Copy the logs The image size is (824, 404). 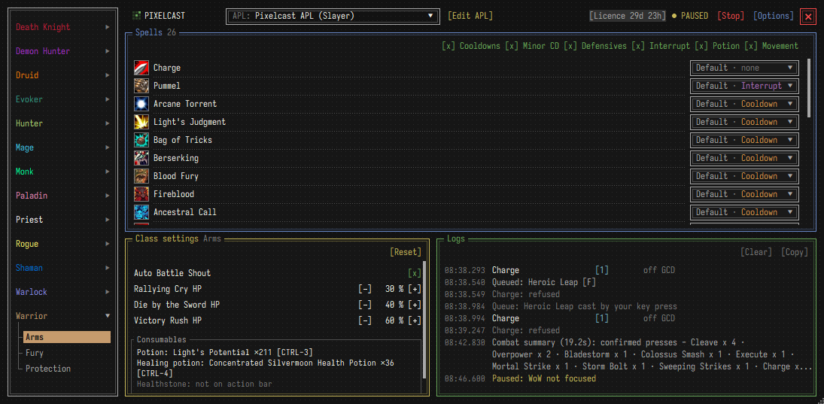click(795, 252)
